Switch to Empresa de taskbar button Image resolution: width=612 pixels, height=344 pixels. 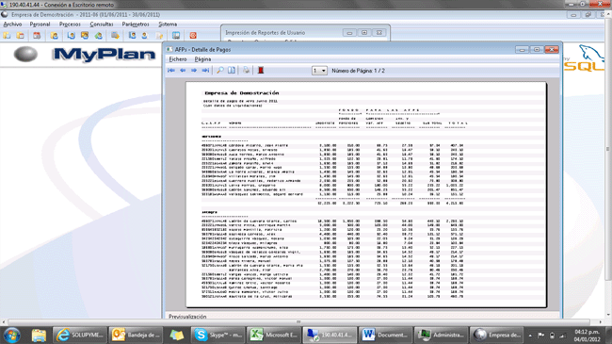pyautogui.click(x=496, y=335)
